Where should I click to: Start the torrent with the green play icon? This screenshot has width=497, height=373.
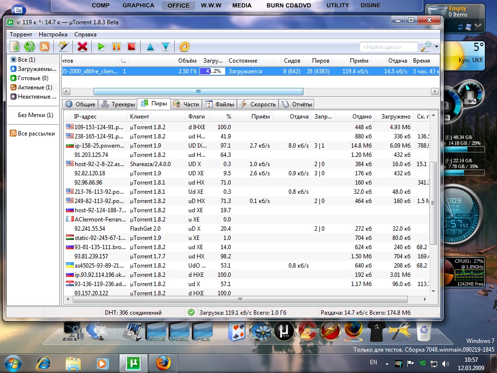101,47
